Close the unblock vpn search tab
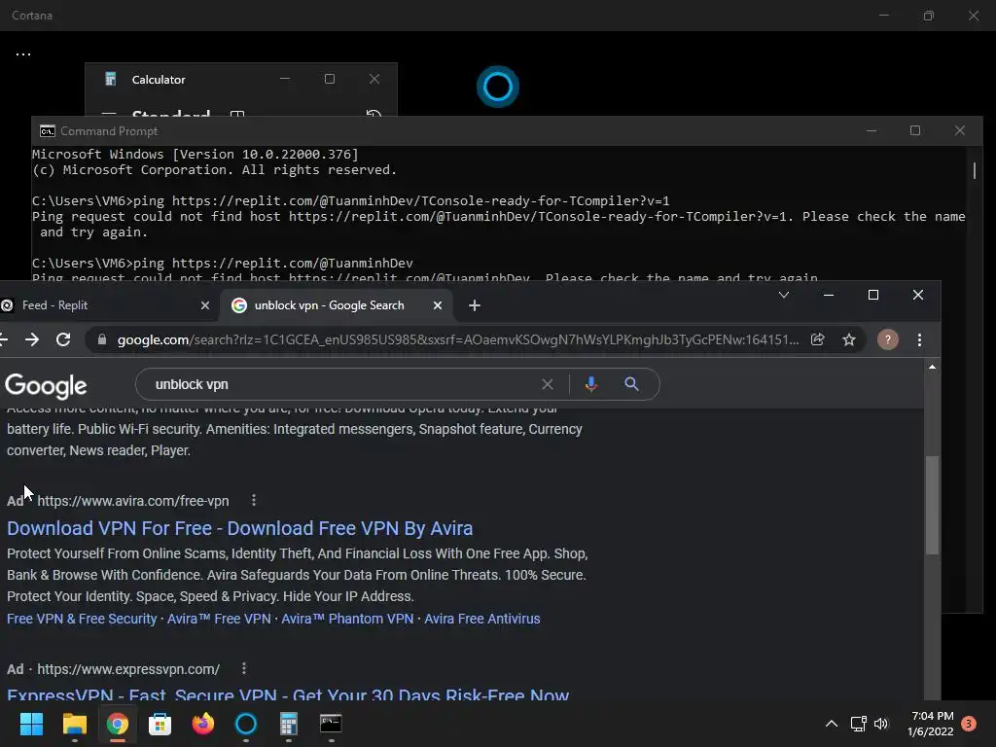The image size is (996, 747). [x=438, y=305]
